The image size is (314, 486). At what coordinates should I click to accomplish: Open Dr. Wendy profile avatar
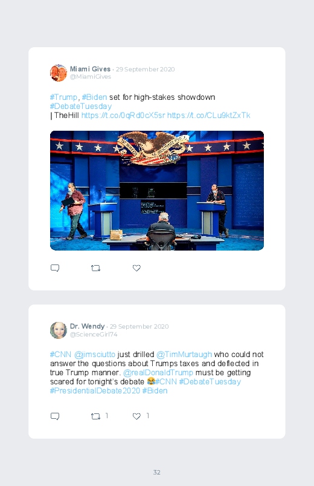click(x=59, y=330)
